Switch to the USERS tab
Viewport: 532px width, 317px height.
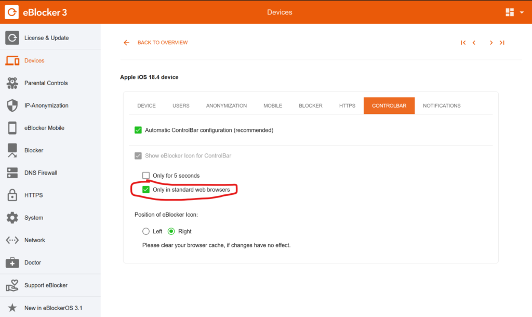point(181,105)
